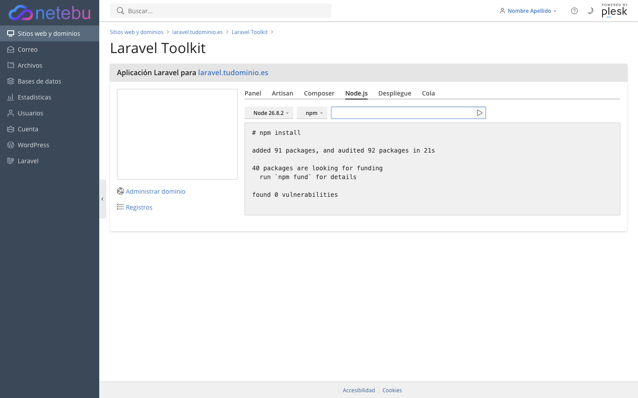638x398 pixels.
Task: Click the Laravel Toolkit page heading
Action: [x=158, y=48]
